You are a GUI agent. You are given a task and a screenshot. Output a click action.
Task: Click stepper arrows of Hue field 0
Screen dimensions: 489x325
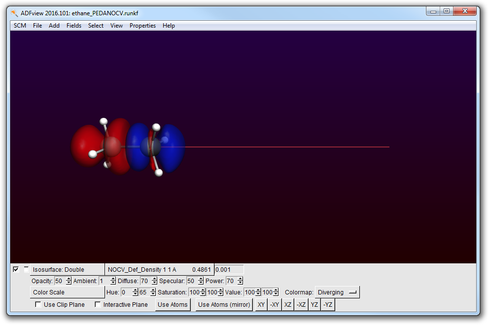coord(135,292)
